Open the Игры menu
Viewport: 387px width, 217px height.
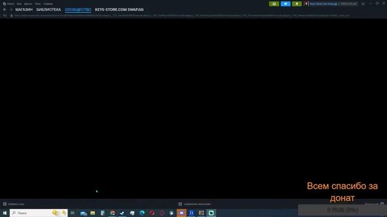[37, 4]
